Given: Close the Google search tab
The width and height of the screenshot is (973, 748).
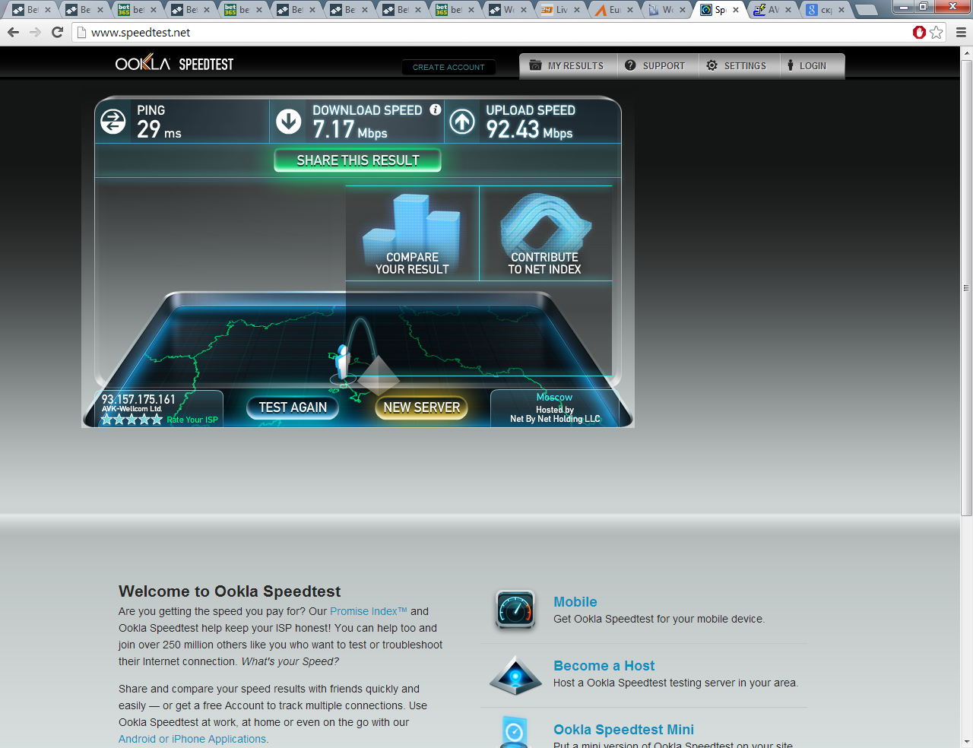Looking at the screenshot, I should tap(841, 10).
